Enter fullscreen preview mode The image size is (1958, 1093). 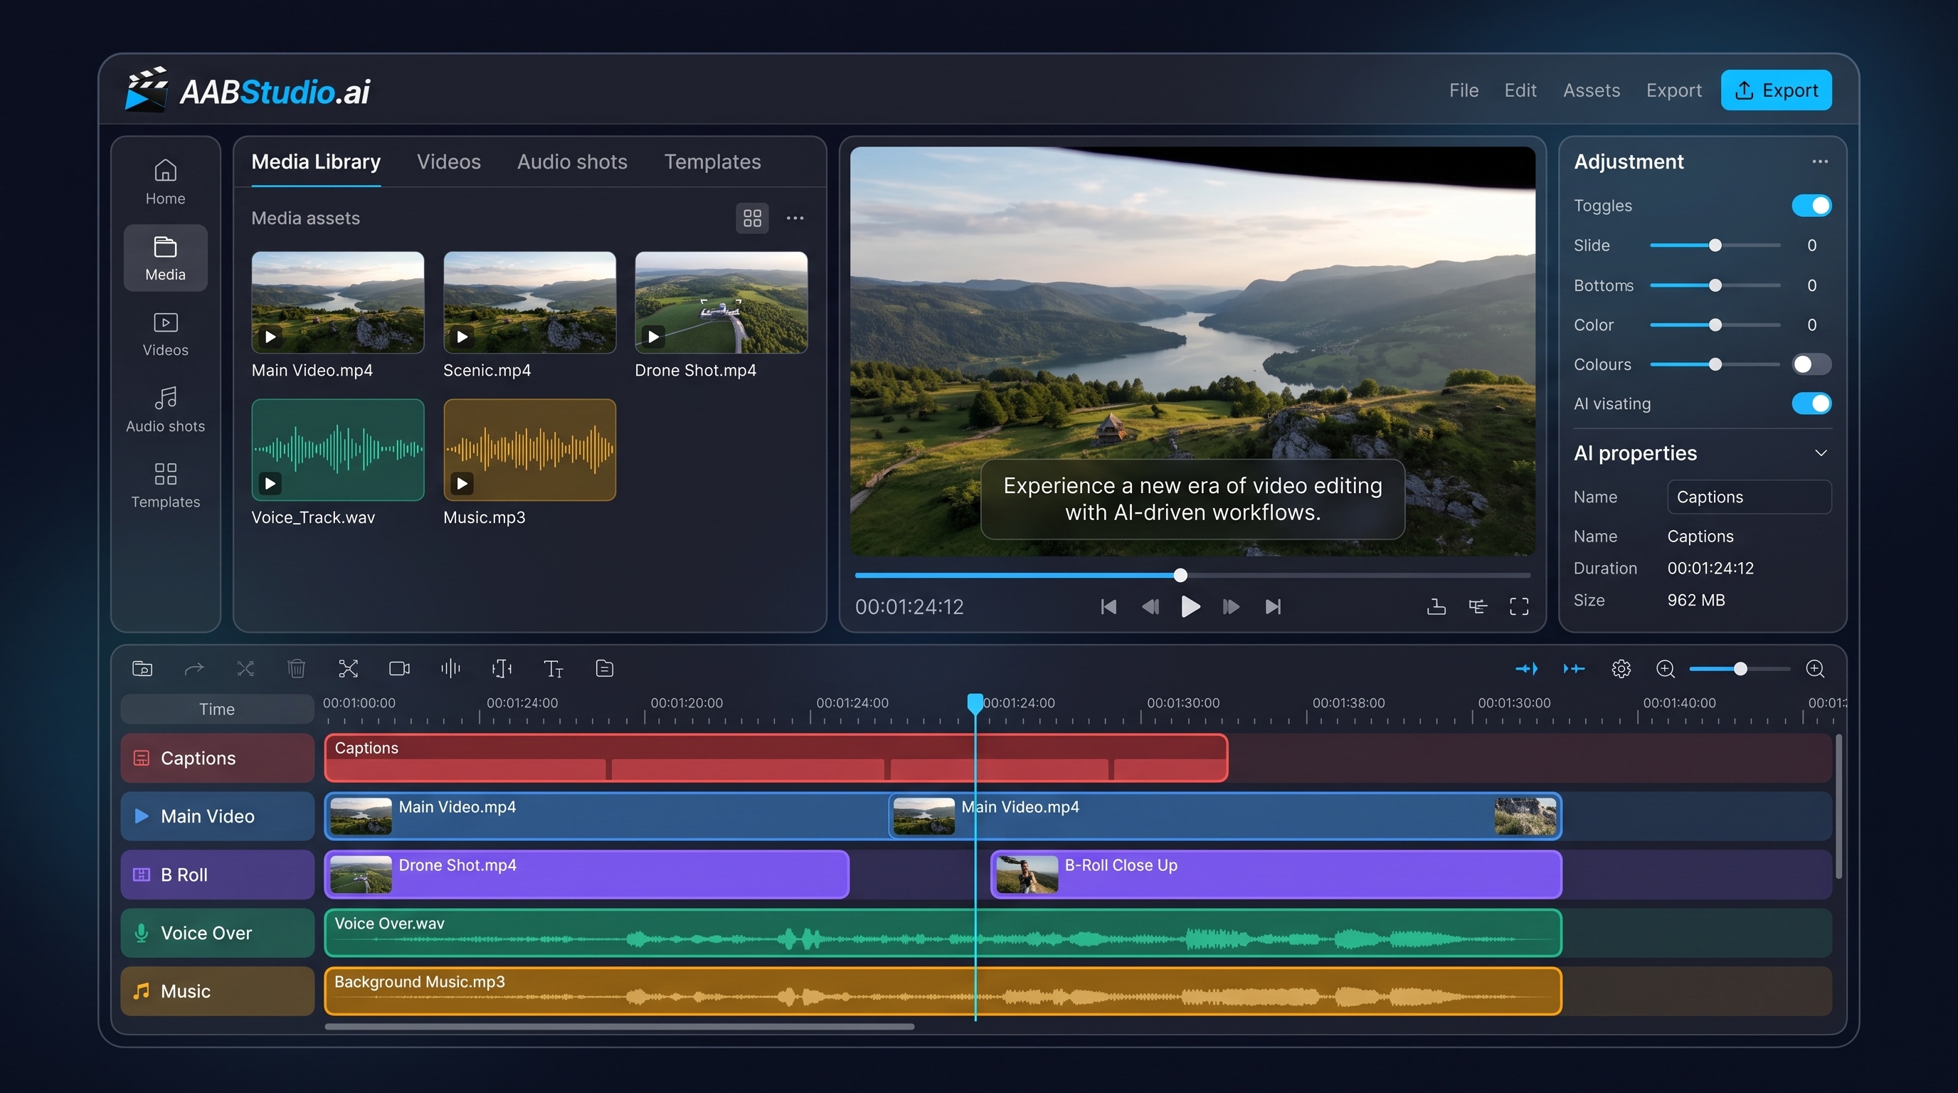(1519, 606)
